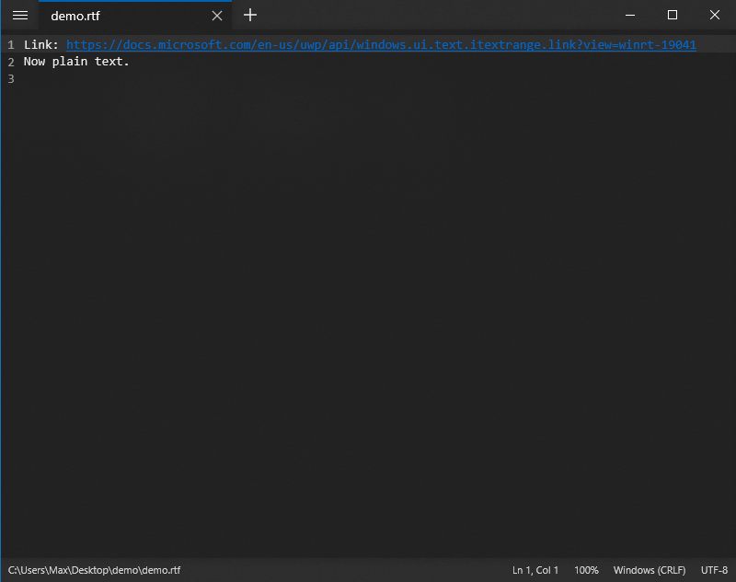The height and width of the screenshot is (582, 736).
Task: Close the Notepads window
Action: click(715, 15)
